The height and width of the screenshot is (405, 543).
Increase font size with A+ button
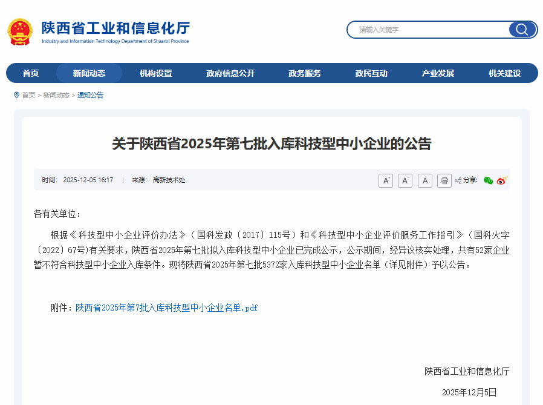(x=386, y=180)
